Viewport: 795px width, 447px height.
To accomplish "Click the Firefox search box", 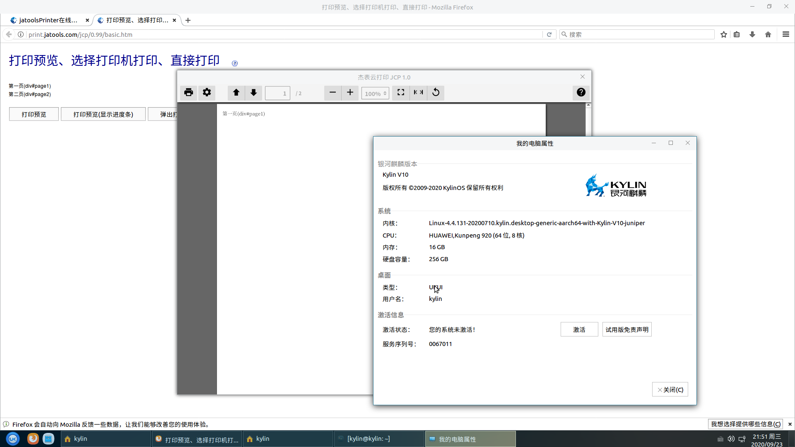I will click(x=637, y=34).
